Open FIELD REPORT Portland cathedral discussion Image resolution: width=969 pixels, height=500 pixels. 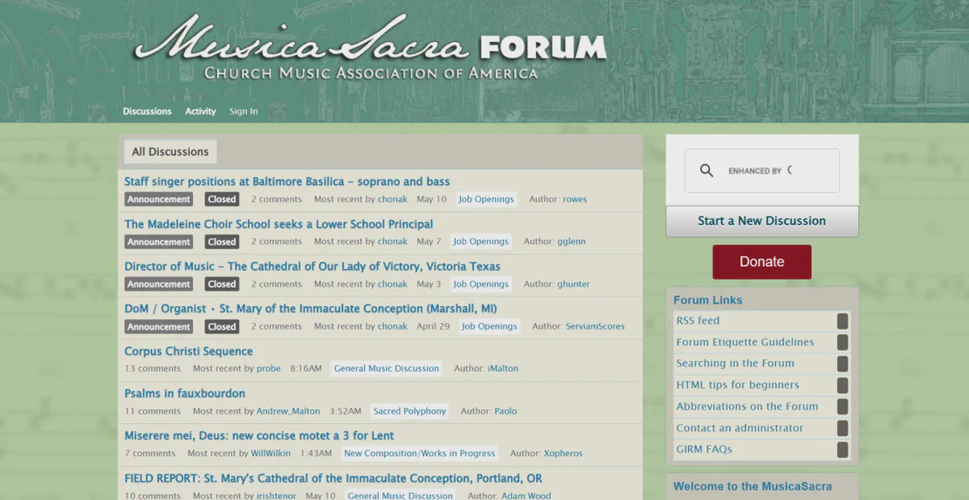pyautogui.click(x=333, y=478)
